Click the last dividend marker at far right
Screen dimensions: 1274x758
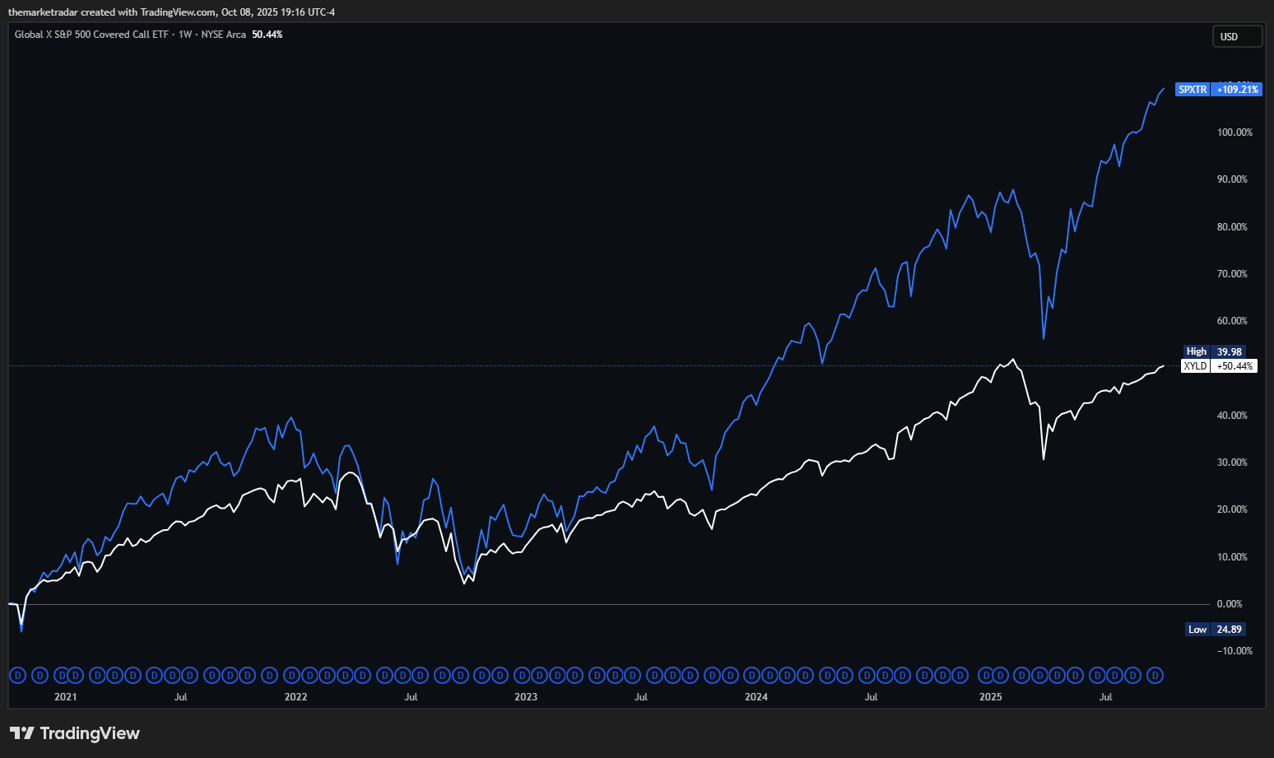[1155, 676]
